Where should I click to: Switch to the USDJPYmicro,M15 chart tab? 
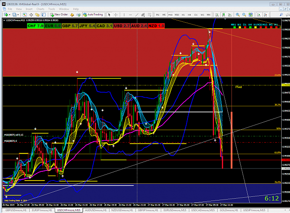pyautogui.click(x=254, y=210)
